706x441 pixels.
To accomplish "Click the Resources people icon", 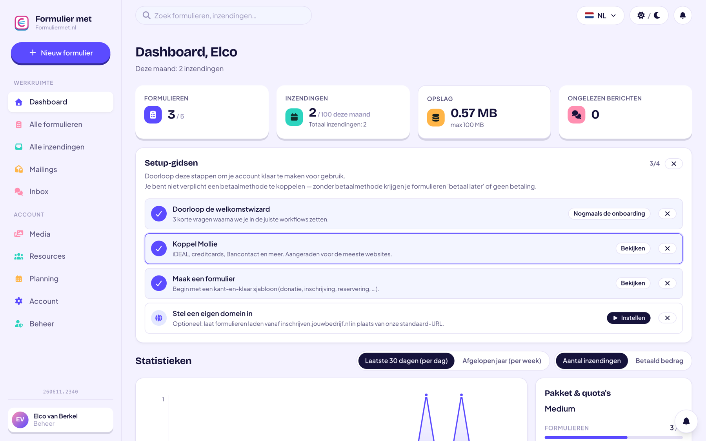I will pos(18,256).
